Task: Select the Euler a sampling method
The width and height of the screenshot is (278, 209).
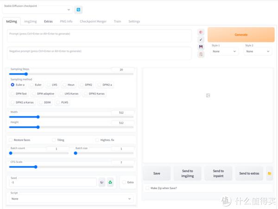Action: point(18,85)
